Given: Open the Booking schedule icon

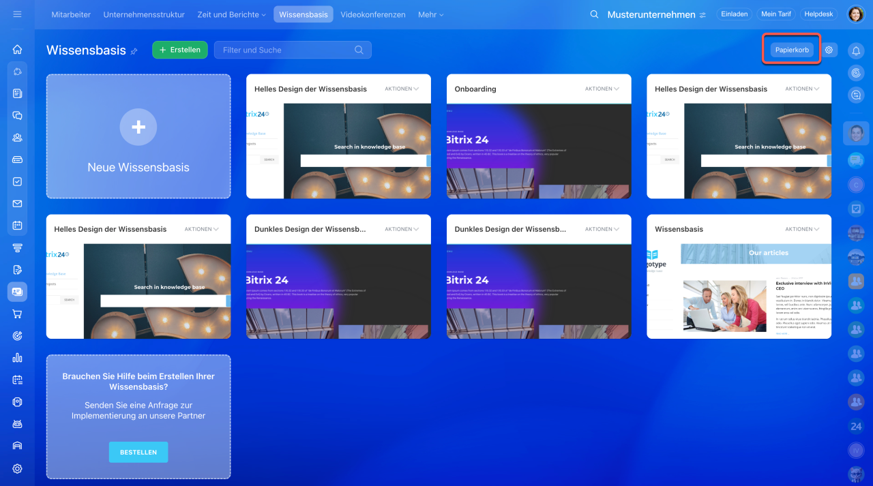Looking at the screenshot, I should click(17, 380).
